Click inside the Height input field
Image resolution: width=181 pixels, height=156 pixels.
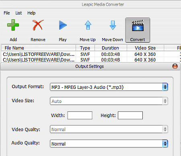click(130, 115)
